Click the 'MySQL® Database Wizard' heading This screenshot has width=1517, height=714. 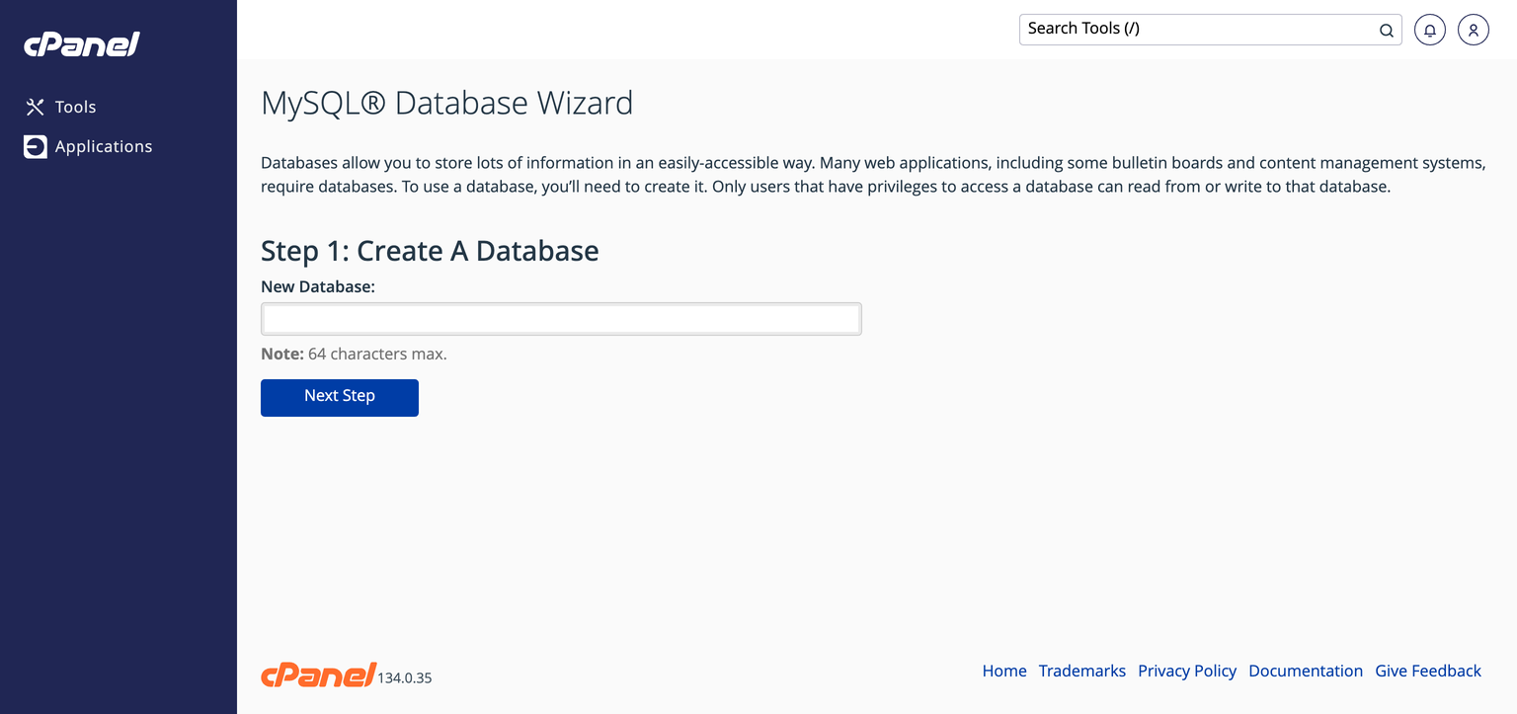(x=447, y=104)
